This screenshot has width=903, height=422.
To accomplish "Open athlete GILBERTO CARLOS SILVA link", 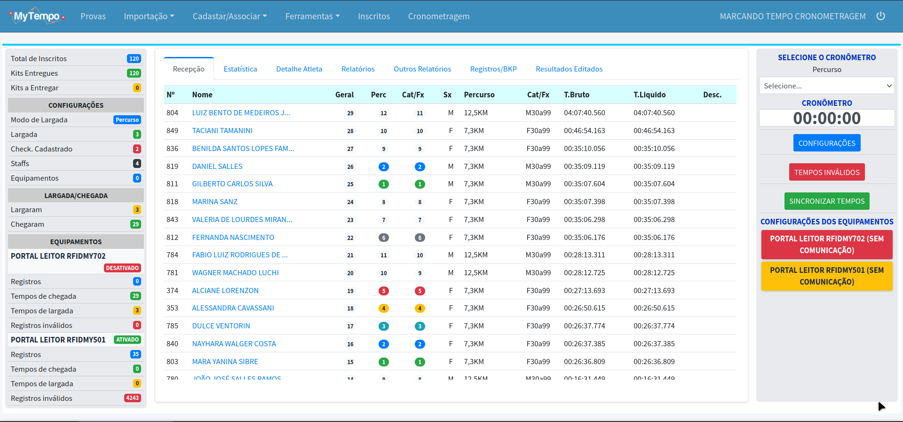I will click(232, 184).
